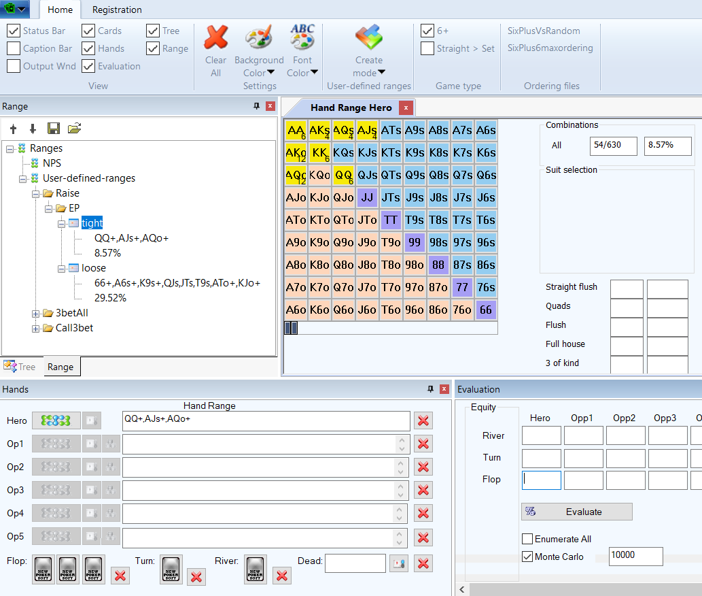Click the River card slot
Viewport: 702px width, 596px height.
(255, 569)
